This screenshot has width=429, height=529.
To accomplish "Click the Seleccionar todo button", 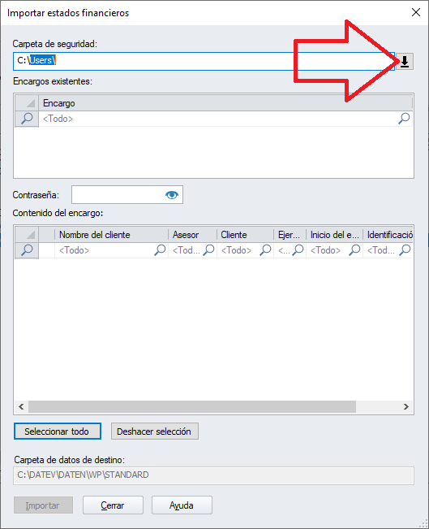I will coord(58,431).
